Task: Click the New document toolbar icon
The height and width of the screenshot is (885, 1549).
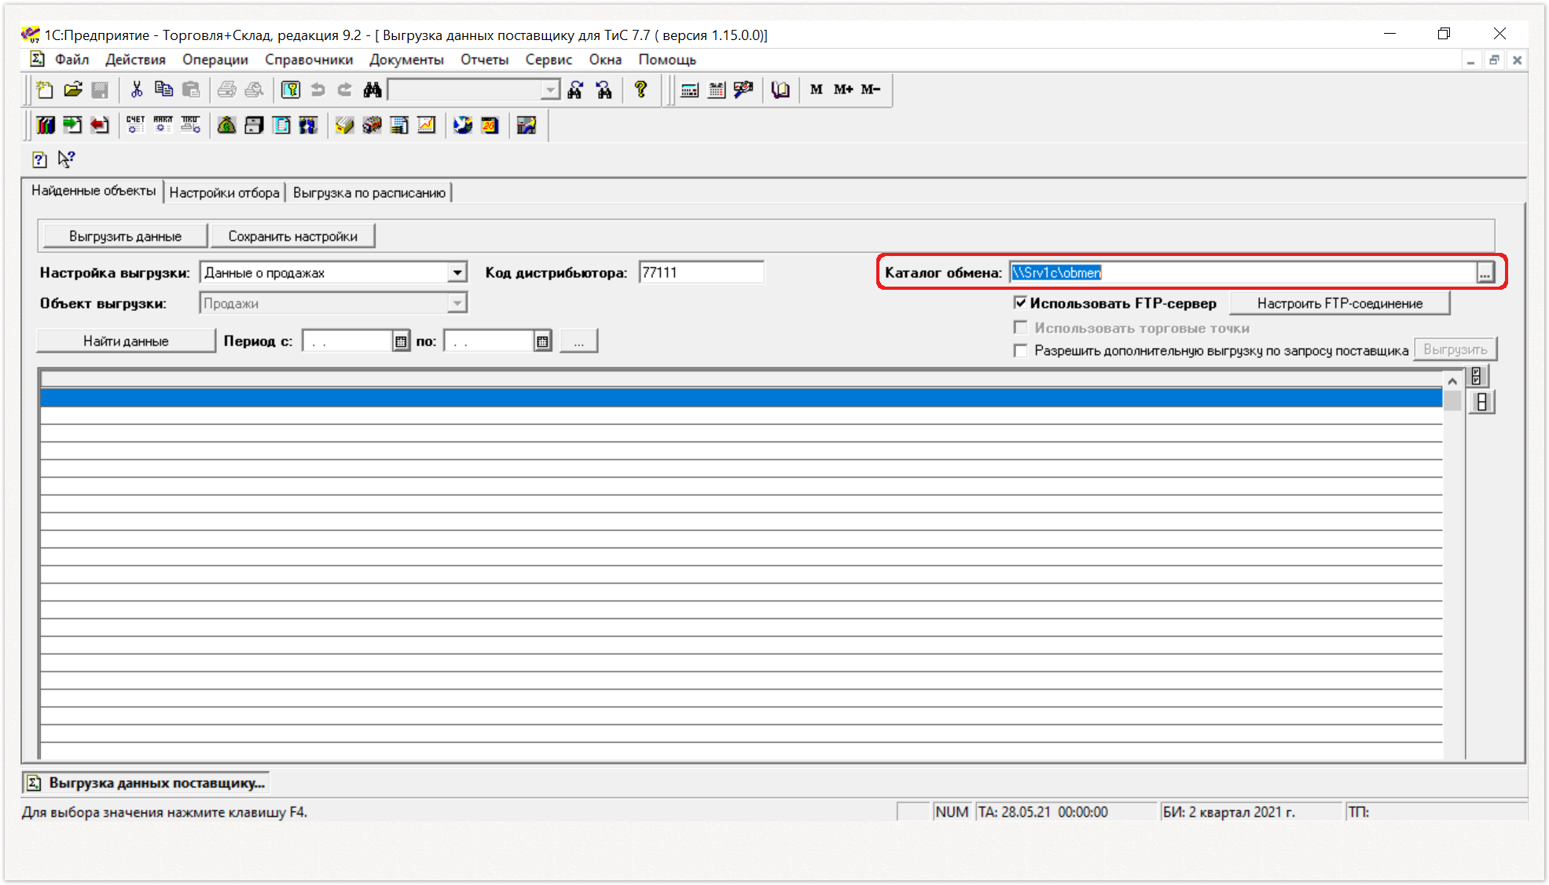Action: point(46,90)
